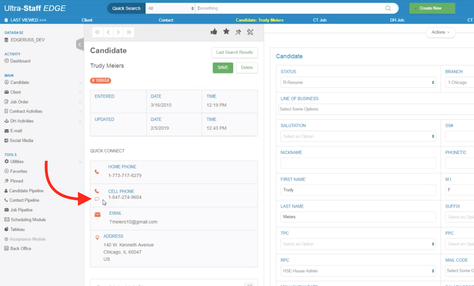
Task: Click the green SAVE button
Action: (223, 68)
